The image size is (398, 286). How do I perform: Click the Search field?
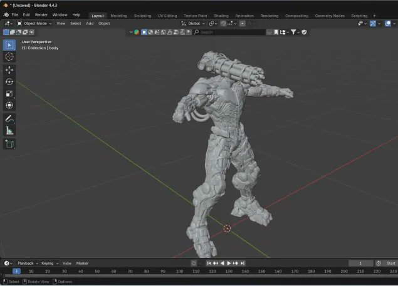click(x=229, y=32)
